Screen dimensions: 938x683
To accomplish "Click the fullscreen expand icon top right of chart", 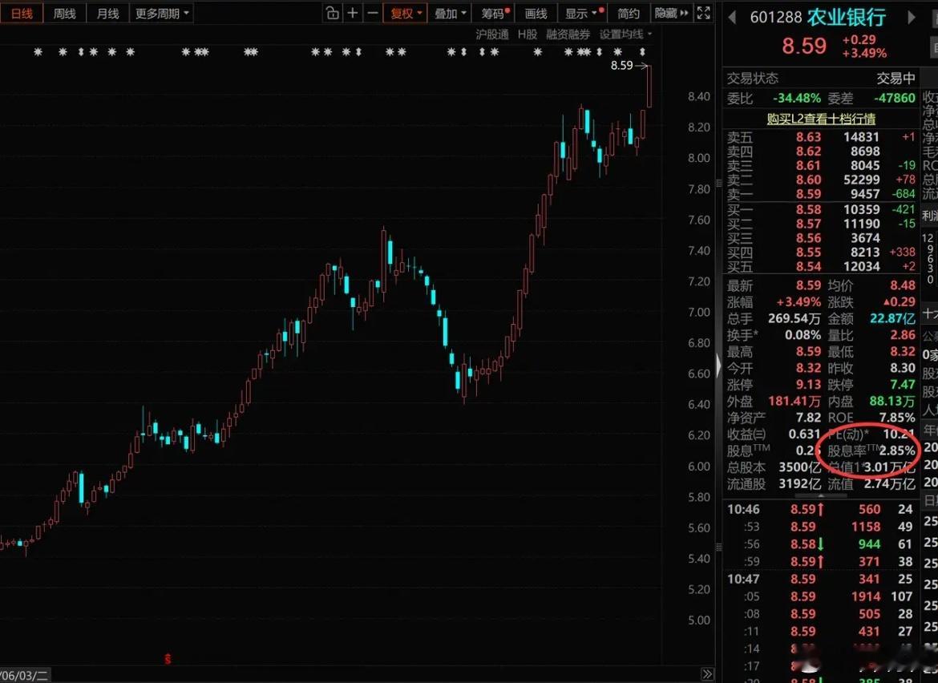I will pyautogui.click(x=703, y=13).
